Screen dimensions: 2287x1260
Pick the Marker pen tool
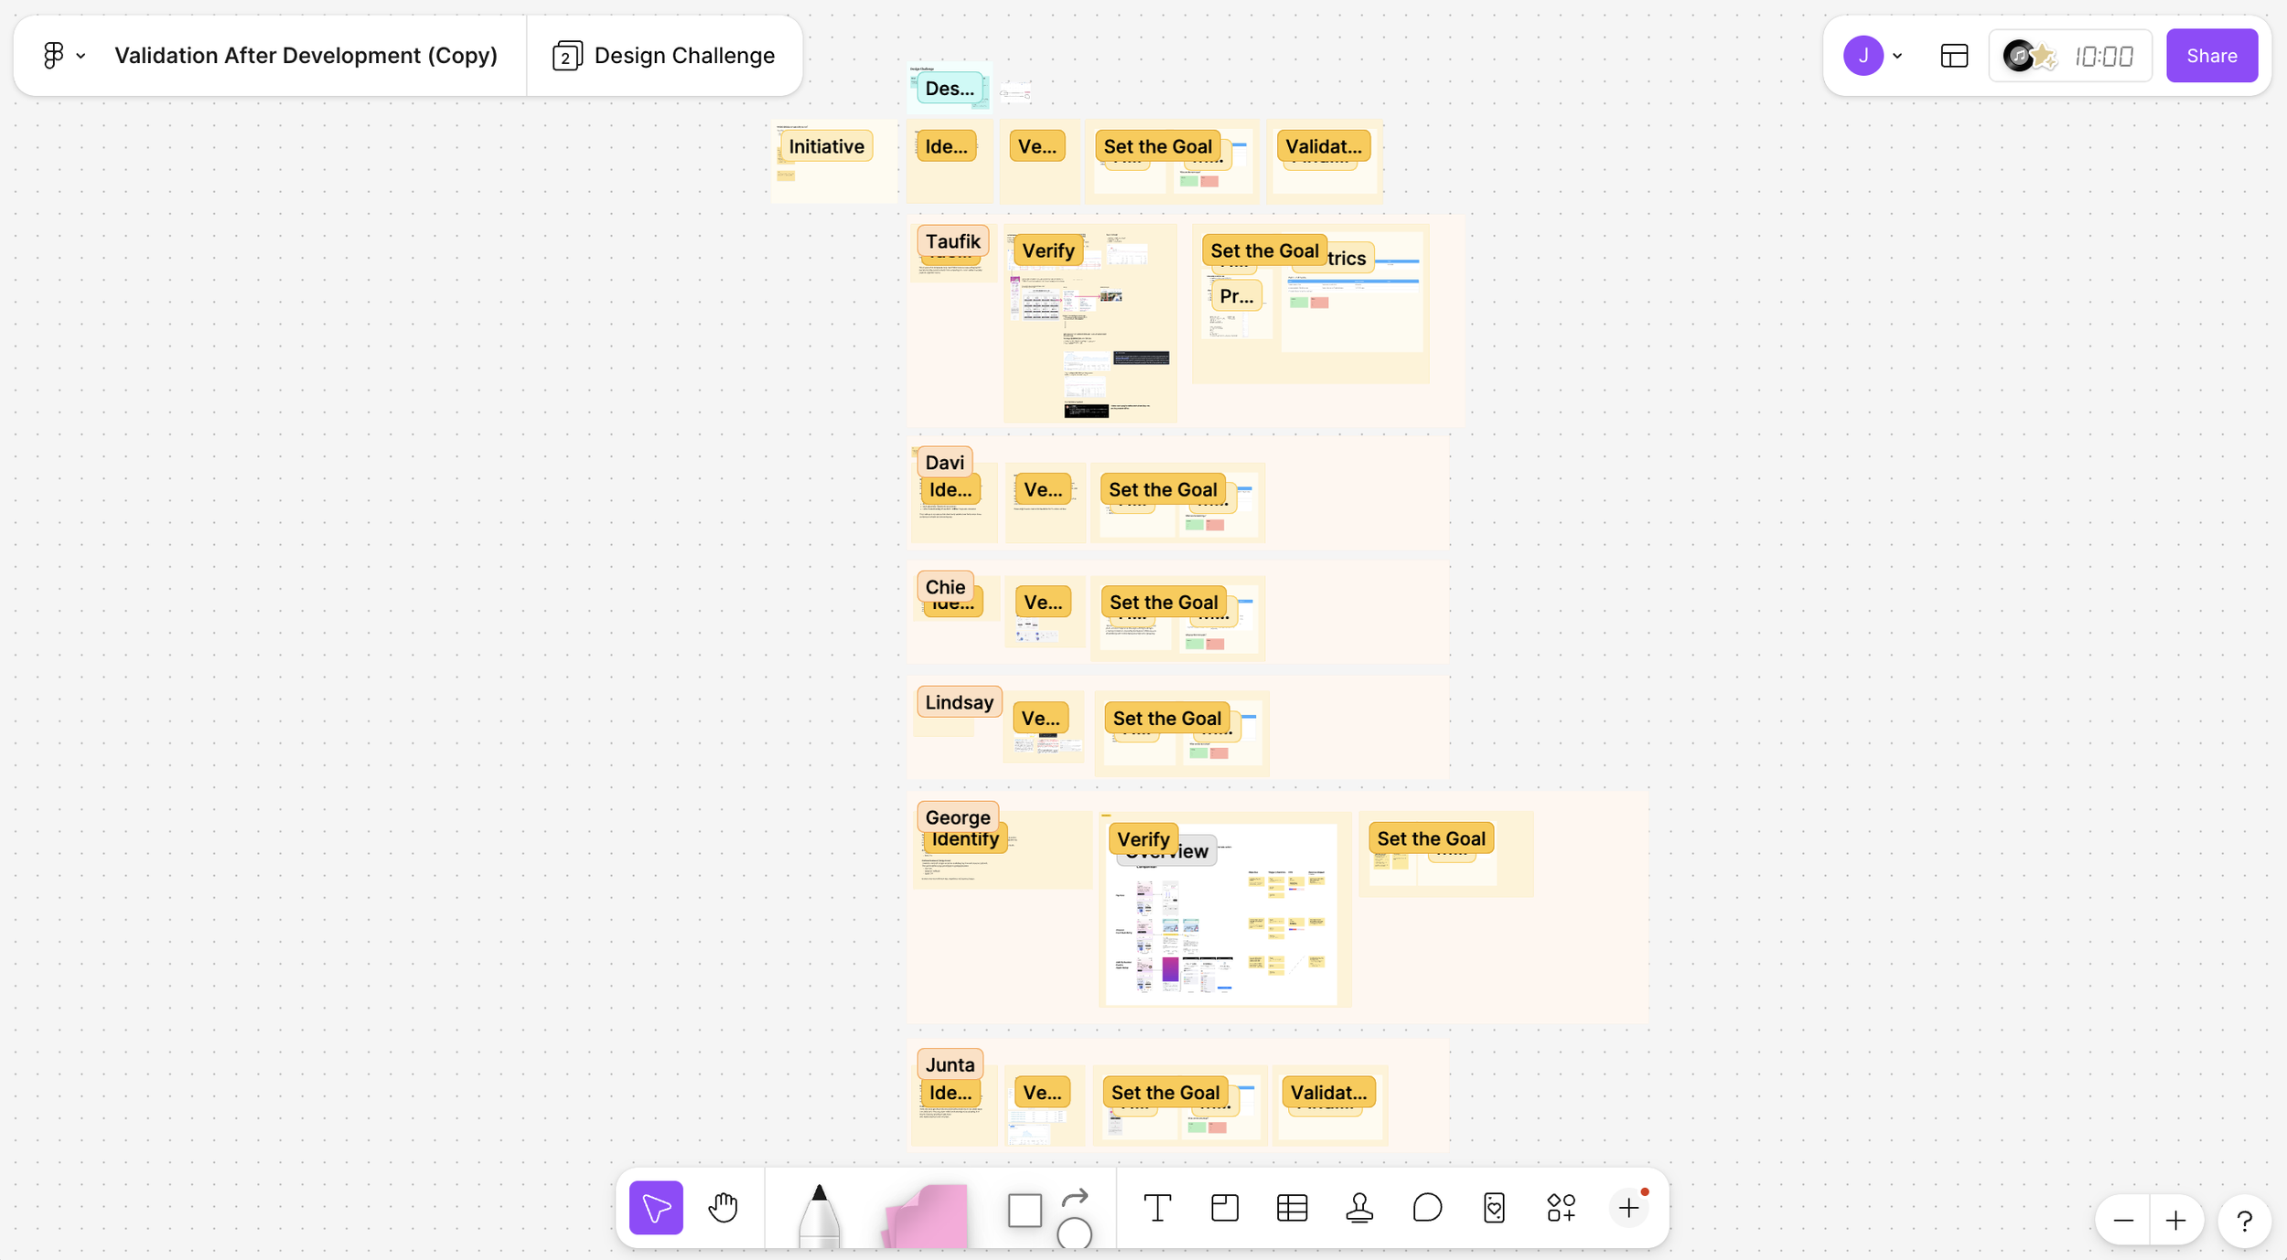819,1214
